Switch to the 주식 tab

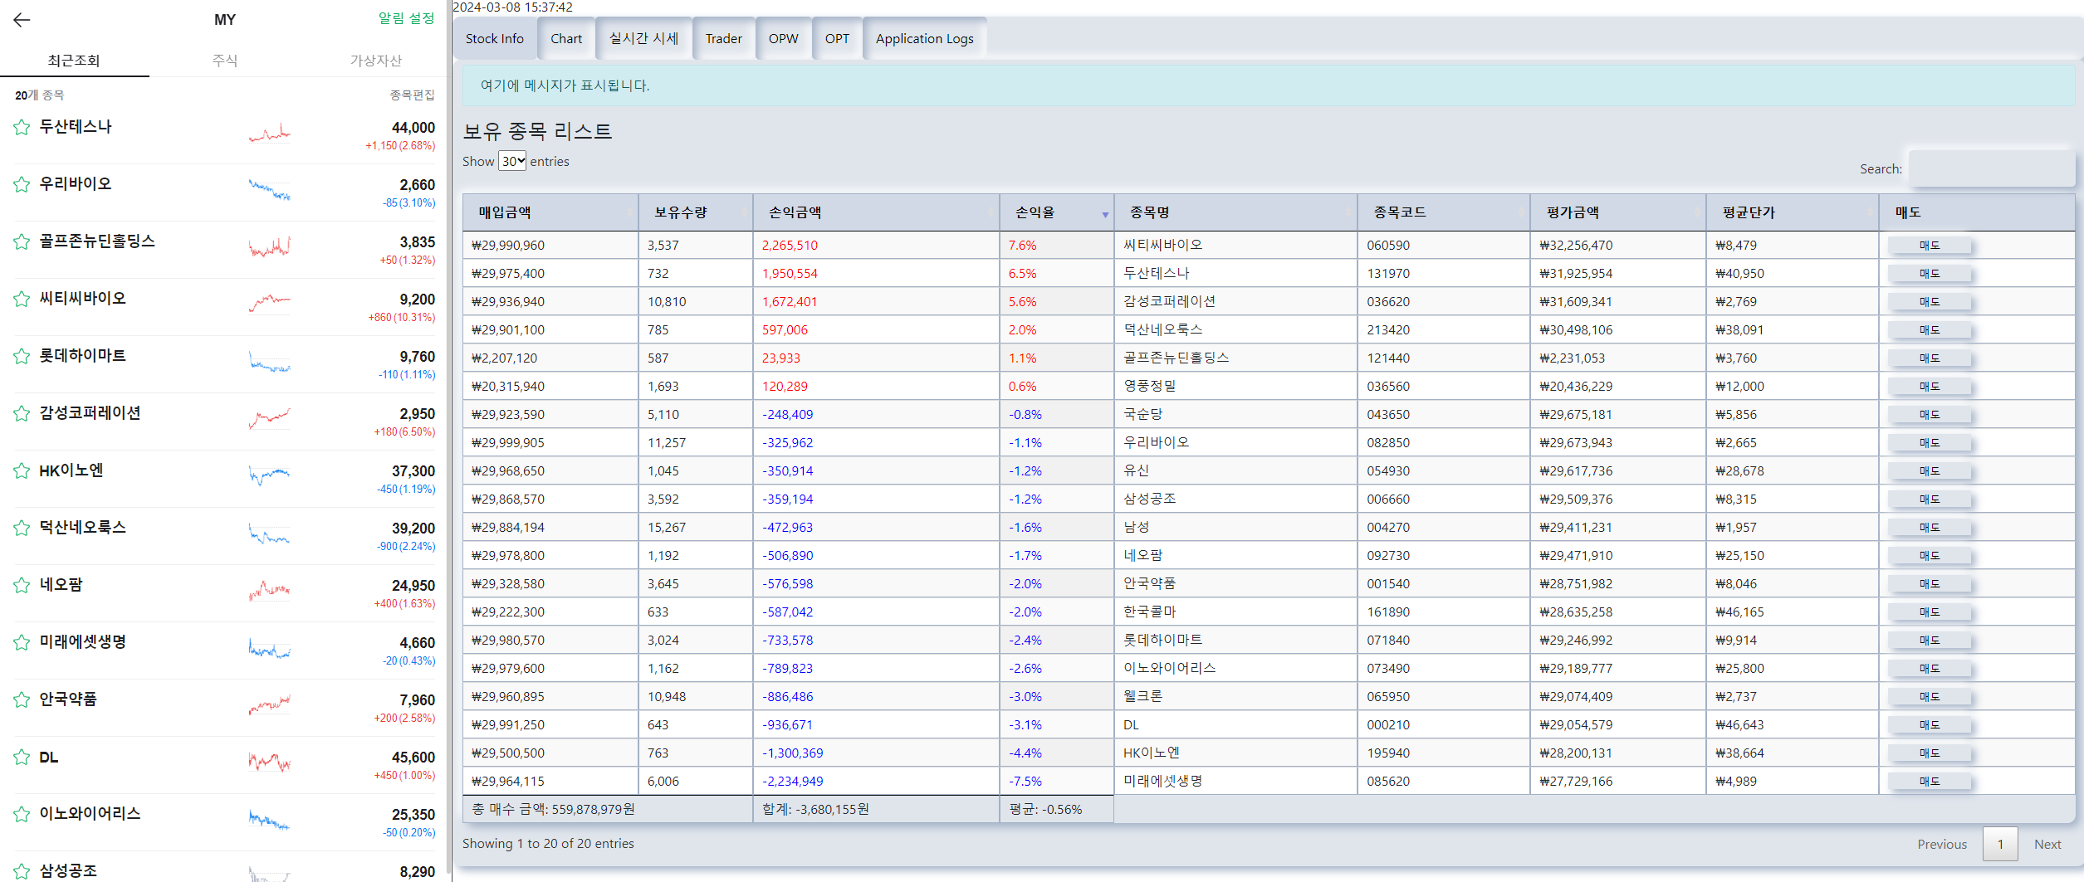[x=224, y=61]
